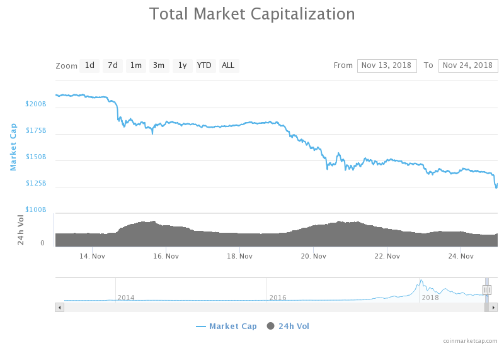Zoom chart to YTD
This screenshot has height=346, width=504.
tap(204, 65)
